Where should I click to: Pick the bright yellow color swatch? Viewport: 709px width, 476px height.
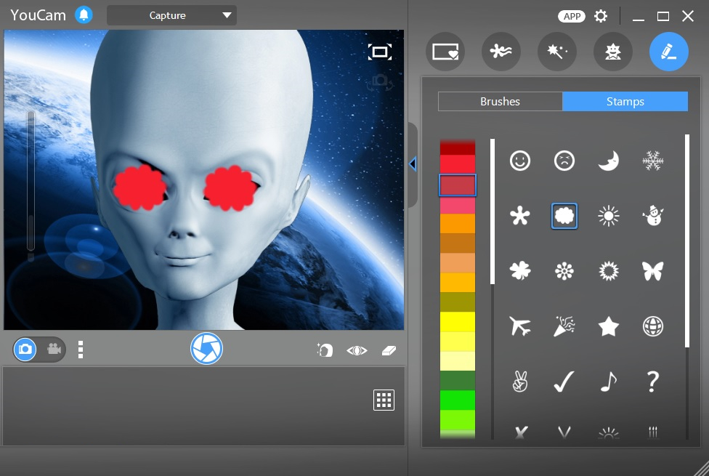pyautogui.click(x=458, y=322)
